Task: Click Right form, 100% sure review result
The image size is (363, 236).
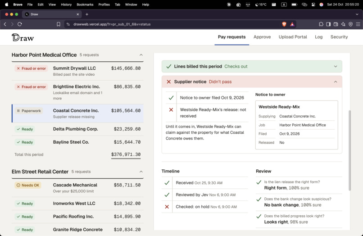Action: point(286,188)
